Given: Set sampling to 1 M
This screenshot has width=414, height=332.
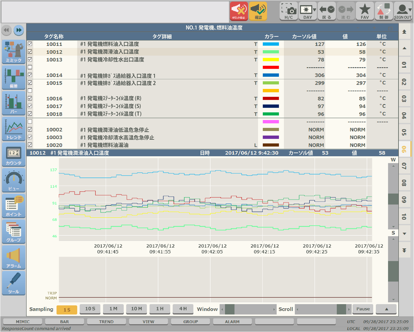Looking at the screenshot, I should pyautogui.click(x=113, y=309).
